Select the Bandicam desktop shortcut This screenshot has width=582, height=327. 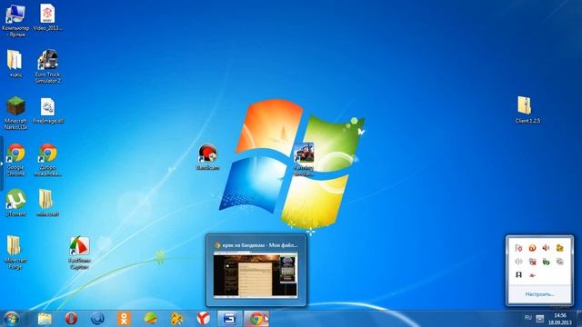(x=207, y=157)
